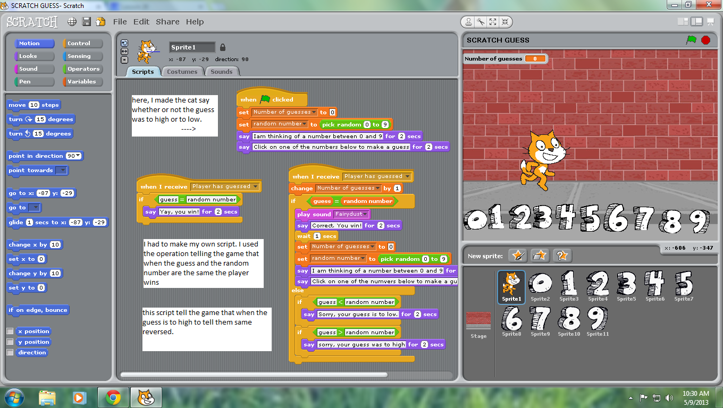The height and width of the screenshot is (408, 723).
Task: Enter presentation mode using the screen icon
Action: (710, 21)
